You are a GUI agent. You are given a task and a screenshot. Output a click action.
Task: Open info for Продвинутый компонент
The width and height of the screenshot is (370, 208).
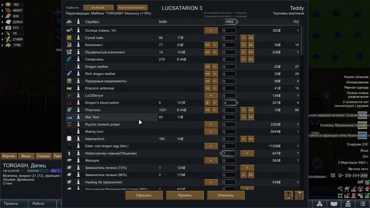coord(79,52)
